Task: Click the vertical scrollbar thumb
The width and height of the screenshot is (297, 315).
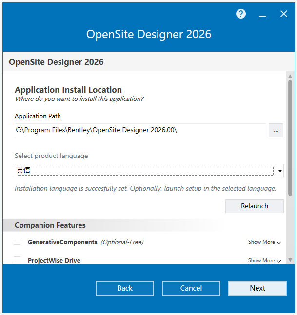Action: pyautogui.click(x=290, y=138)
